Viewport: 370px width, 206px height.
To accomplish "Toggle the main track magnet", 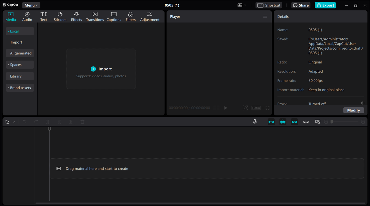I will click(x=271, y=122).
